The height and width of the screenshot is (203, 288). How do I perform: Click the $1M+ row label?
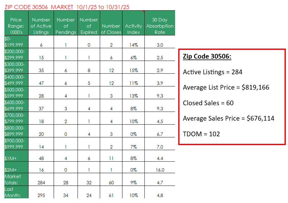point(10,159)
